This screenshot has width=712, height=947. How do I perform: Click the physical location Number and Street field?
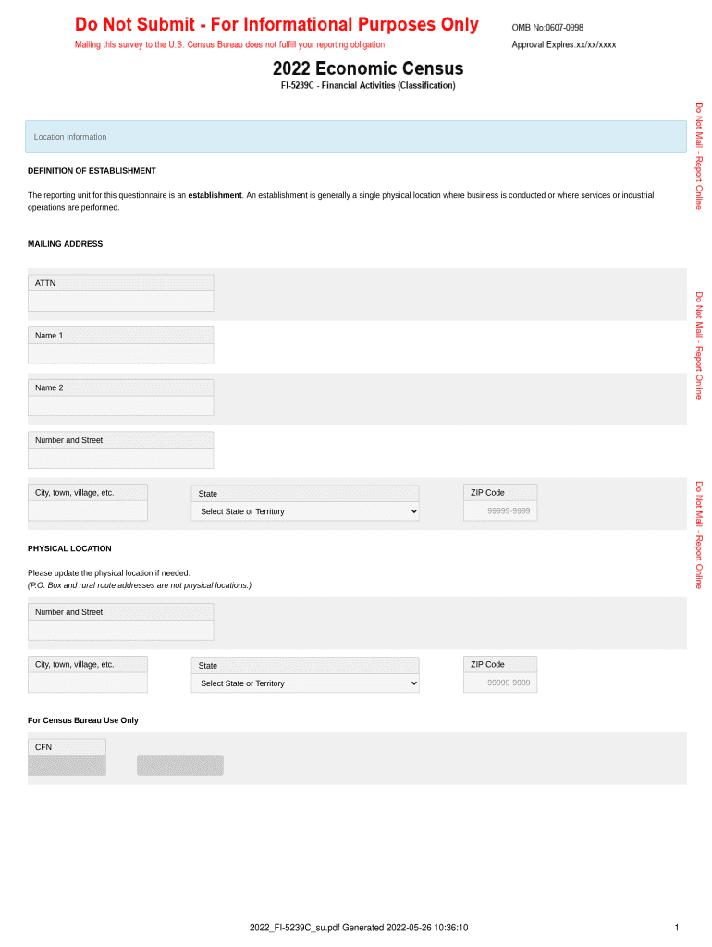(120, 631)
